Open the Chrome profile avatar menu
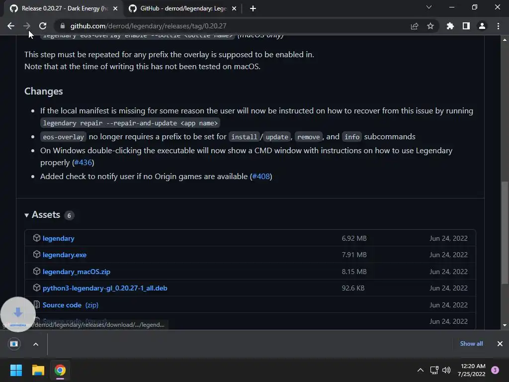Image resolution: width=509 pixels, height=382 pixels. point(482,26)
